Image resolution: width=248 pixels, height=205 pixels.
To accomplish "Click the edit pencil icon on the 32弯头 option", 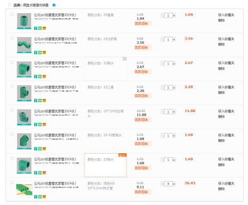I will pyautogui.click(x=125, y=59).
